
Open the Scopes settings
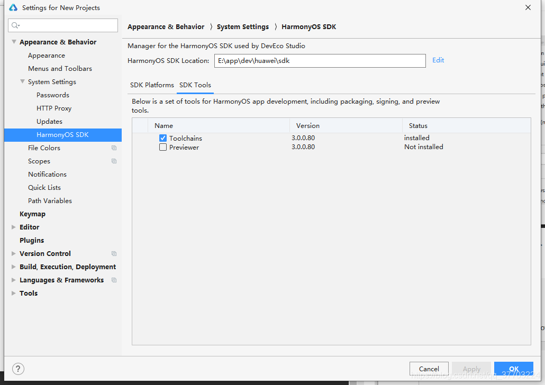click(x=39, y=161)
